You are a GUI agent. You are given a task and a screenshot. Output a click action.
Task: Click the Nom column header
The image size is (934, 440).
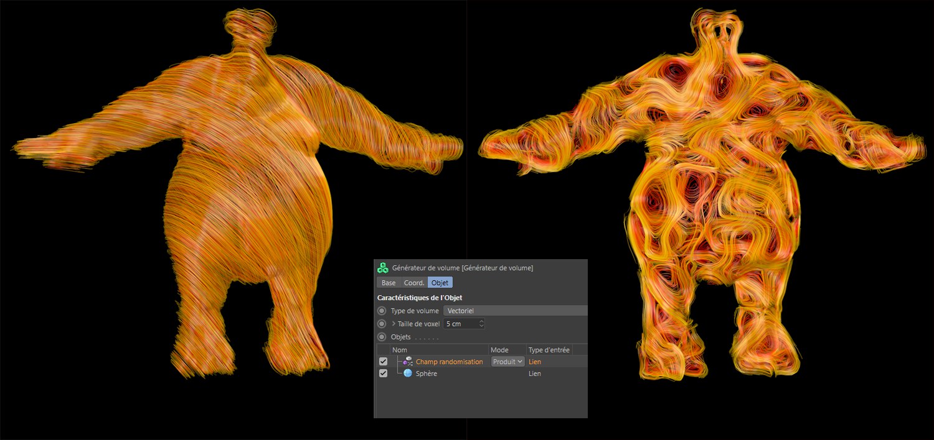[x=400, y=350]
